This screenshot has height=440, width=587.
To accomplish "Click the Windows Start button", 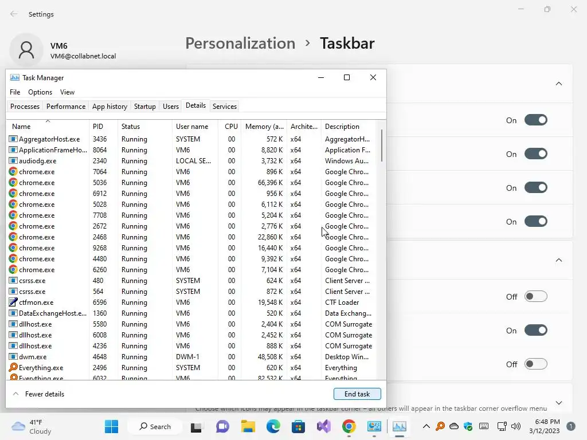I will click(112, 426).
